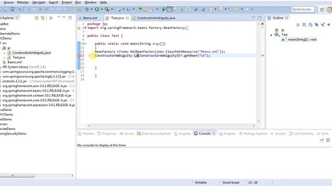
Task: Open Project Explorer view menu triangle
Action: [59, 17]
